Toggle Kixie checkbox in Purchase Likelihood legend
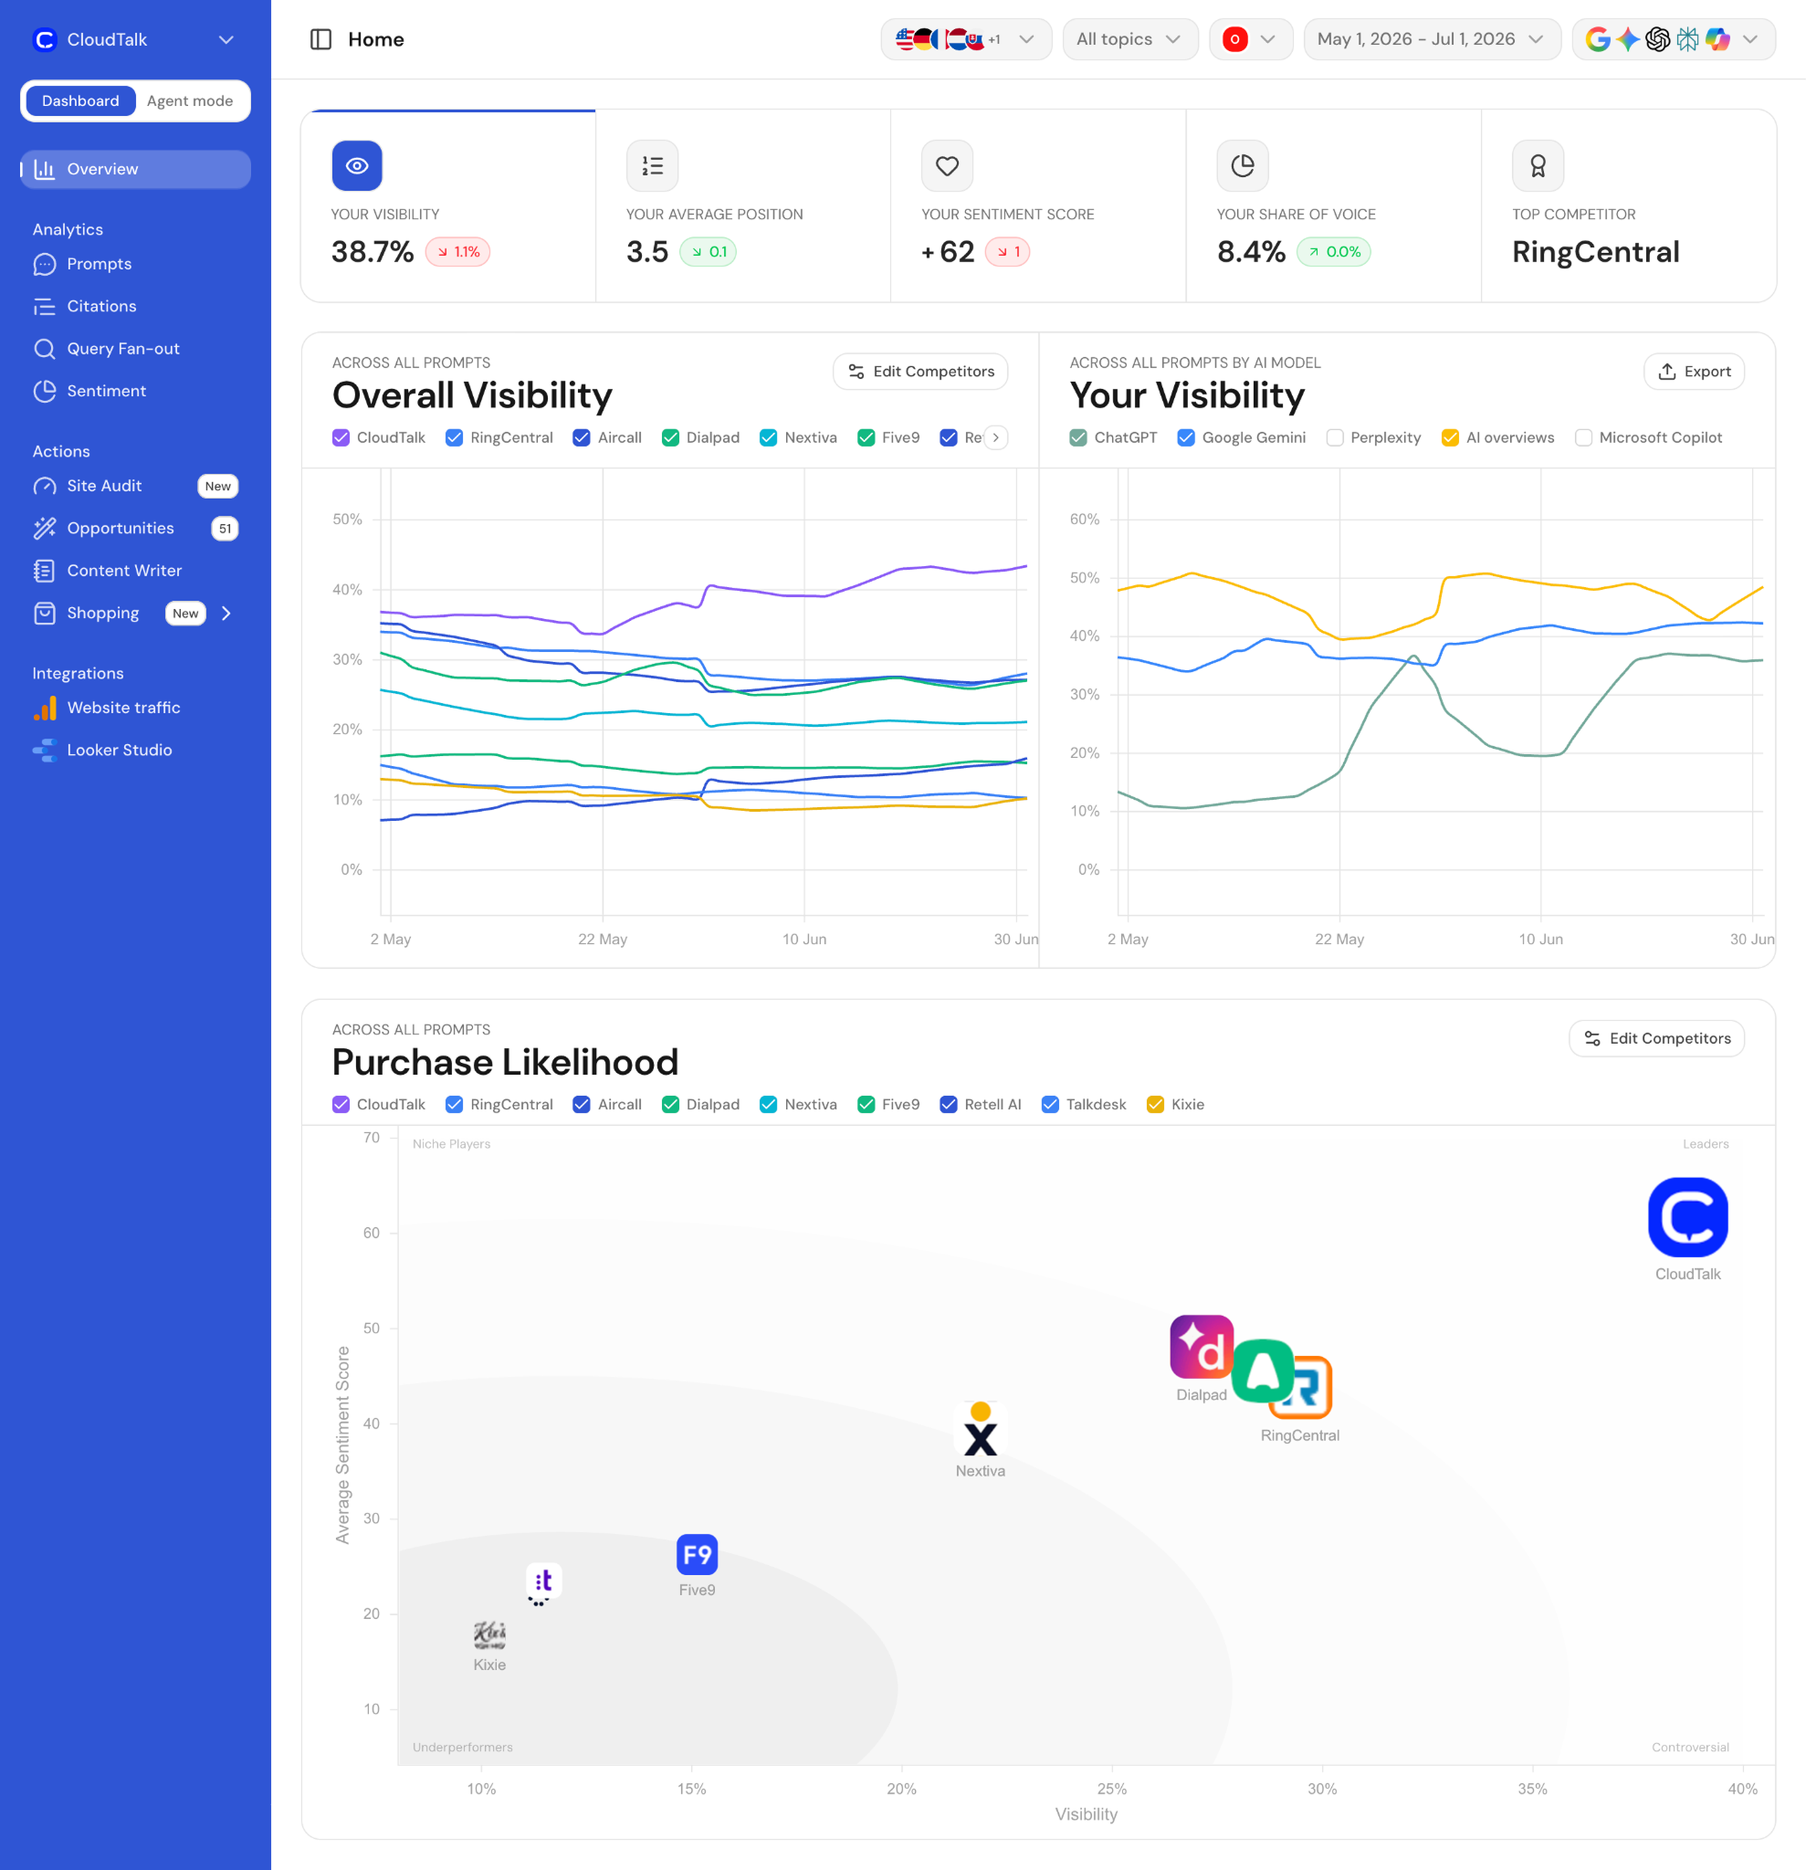The height and width of the screenshot is (1870, 1806). (1155, 1105)
